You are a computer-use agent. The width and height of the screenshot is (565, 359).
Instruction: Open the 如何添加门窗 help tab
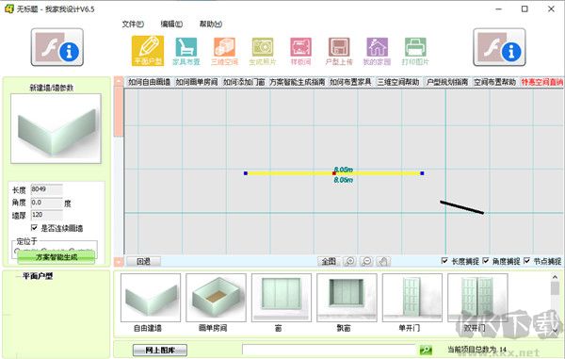(244, 82)
